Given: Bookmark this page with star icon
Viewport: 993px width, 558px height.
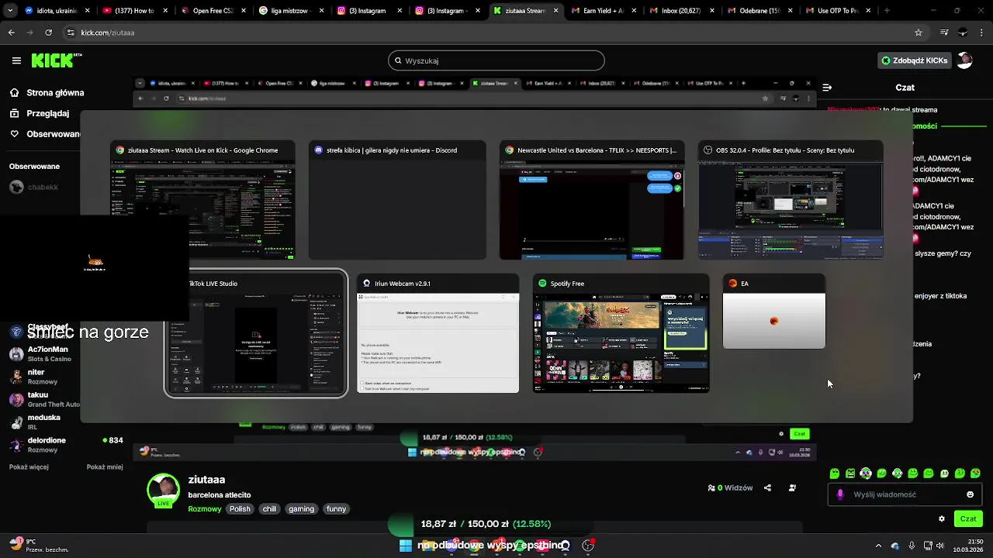Looking at the screenshot, I should pyautogui.click(x=919, y=33).
